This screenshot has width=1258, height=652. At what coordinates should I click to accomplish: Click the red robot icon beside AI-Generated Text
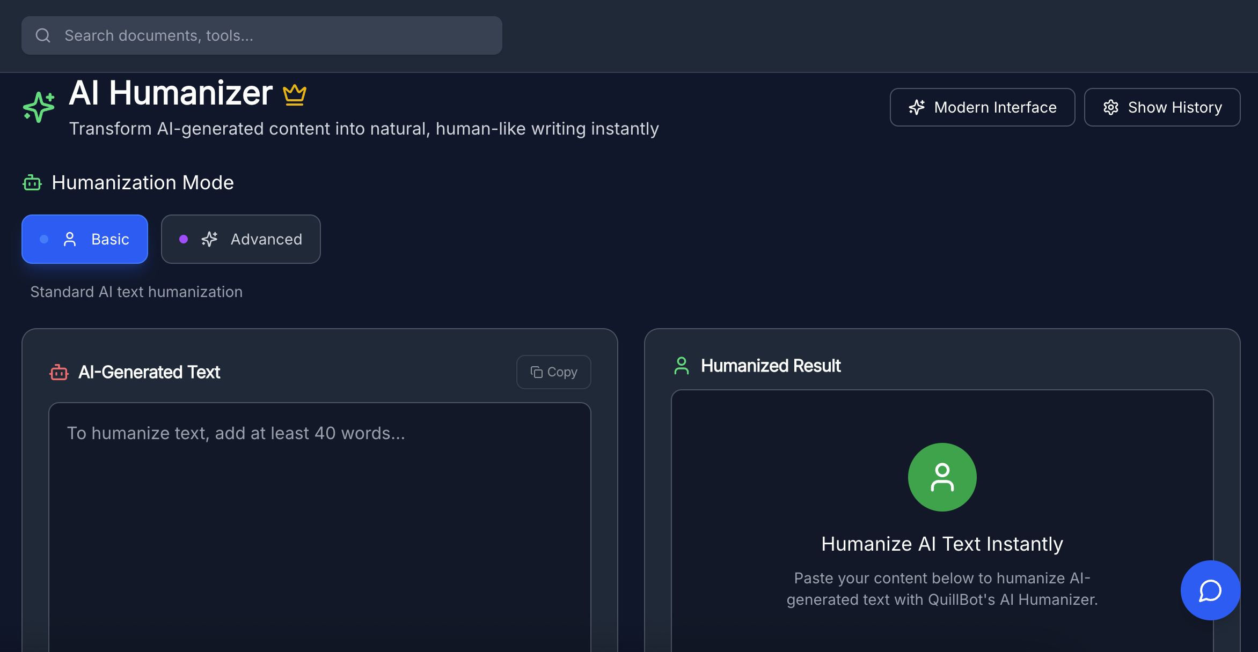(x=60, y=372)
